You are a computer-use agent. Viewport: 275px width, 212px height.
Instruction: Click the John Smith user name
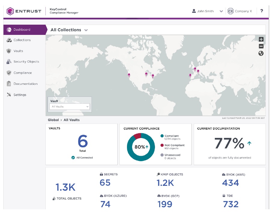click(x=205, y=11)
